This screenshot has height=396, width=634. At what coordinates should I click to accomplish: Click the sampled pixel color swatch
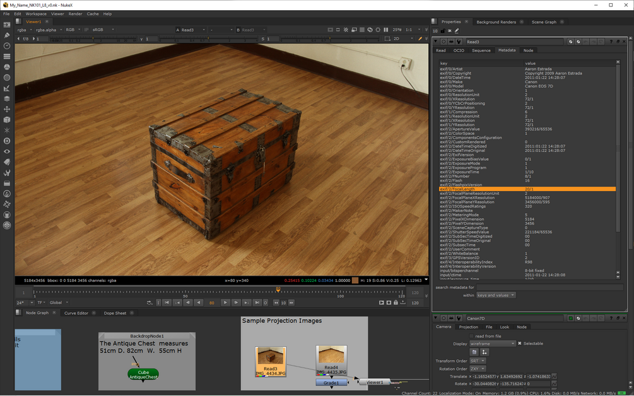pos(355,281)
